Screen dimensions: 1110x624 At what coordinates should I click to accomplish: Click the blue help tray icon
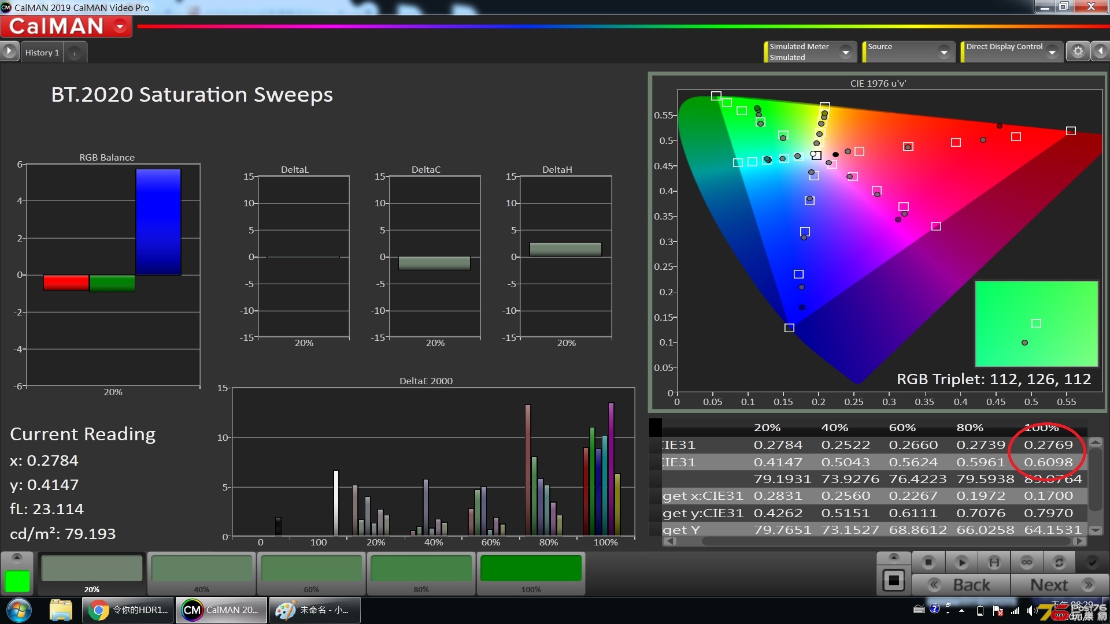935,609
